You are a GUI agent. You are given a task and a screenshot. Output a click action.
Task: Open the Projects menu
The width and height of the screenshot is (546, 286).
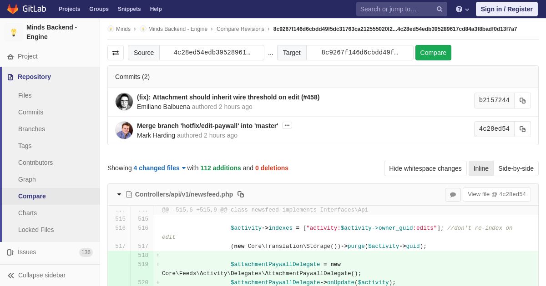click(69, 9)
